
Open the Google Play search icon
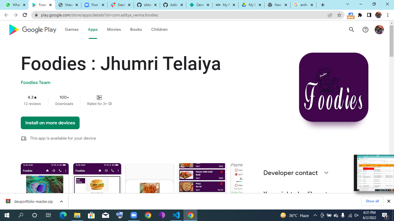pos(351,29)
